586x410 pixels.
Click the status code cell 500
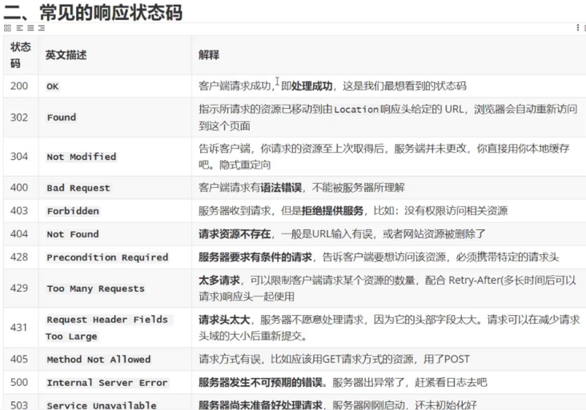[19, 382]
